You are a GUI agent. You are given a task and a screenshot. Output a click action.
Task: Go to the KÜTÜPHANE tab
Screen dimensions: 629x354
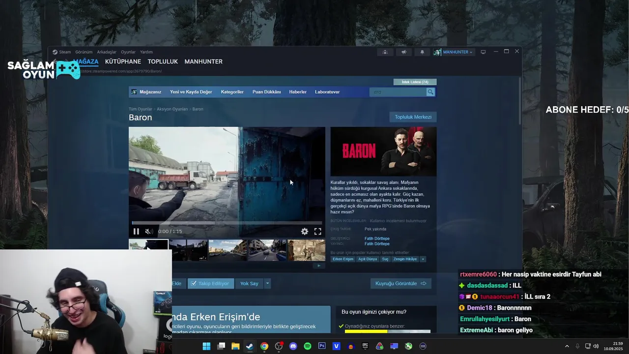(x=123, y=61)
